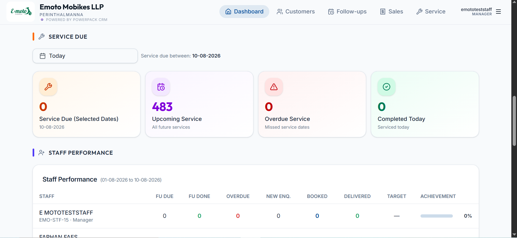Click the BOOKED column header
Screen dimensions: 517x238
[317, 196]
